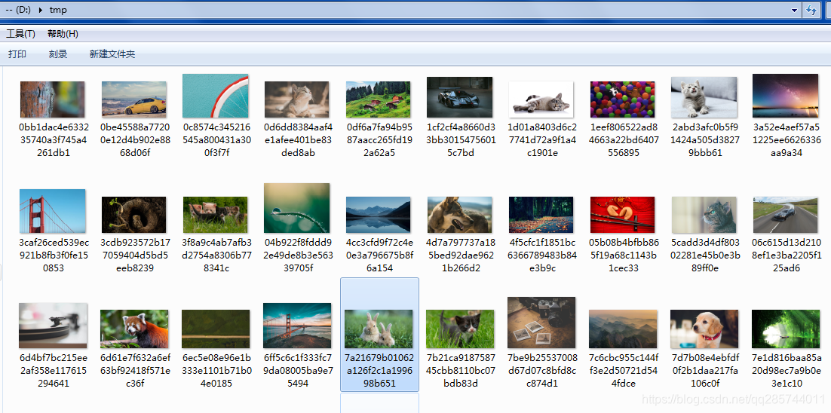Click filename text 6d4bf7bc215ee2af358e117615294641
Image resolution: width=831 pixels, height=413 pixels.
tap(52, 371)
